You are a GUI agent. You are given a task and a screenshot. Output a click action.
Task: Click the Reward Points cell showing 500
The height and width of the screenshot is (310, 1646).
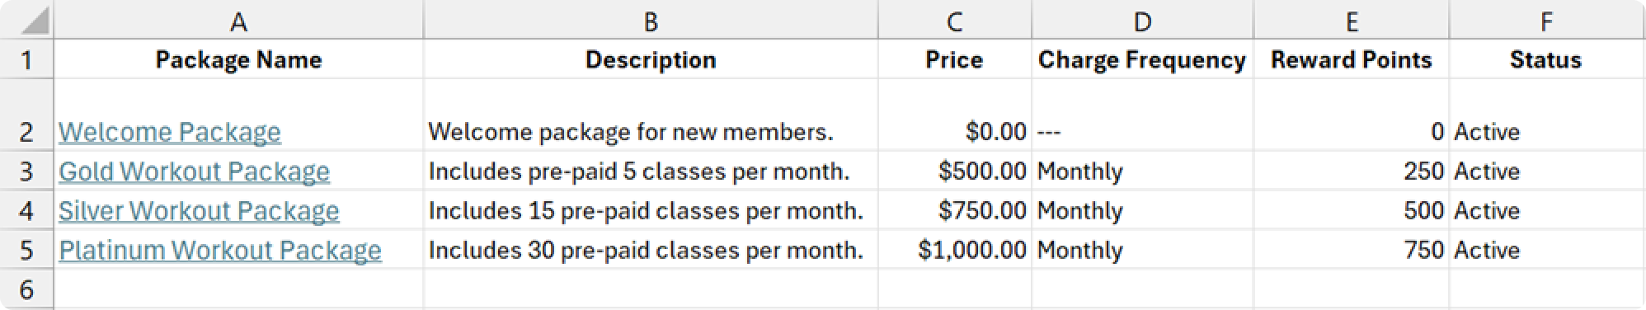point(1352,211)
